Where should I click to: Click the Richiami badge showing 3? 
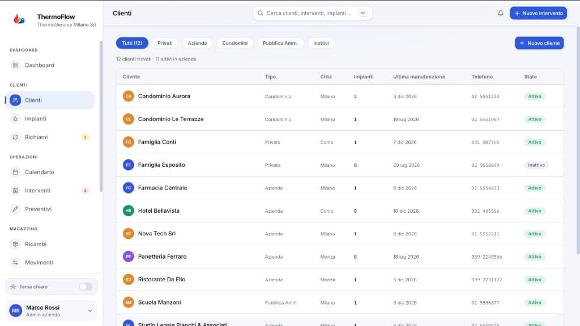point(85,137)
